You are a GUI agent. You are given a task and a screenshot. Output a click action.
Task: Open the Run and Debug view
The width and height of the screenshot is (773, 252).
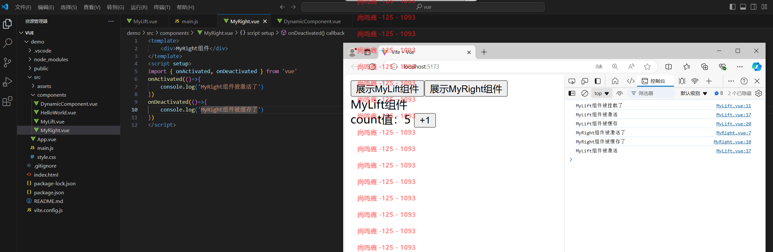7,82
